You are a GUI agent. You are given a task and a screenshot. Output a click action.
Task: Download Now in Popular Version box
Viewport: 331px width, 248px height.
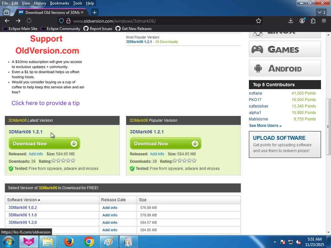pyautogui.click(x=165, y=143)
